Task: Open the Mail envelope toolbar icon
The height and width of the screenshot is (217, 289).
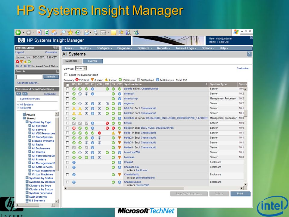Action: coord(87,33)
